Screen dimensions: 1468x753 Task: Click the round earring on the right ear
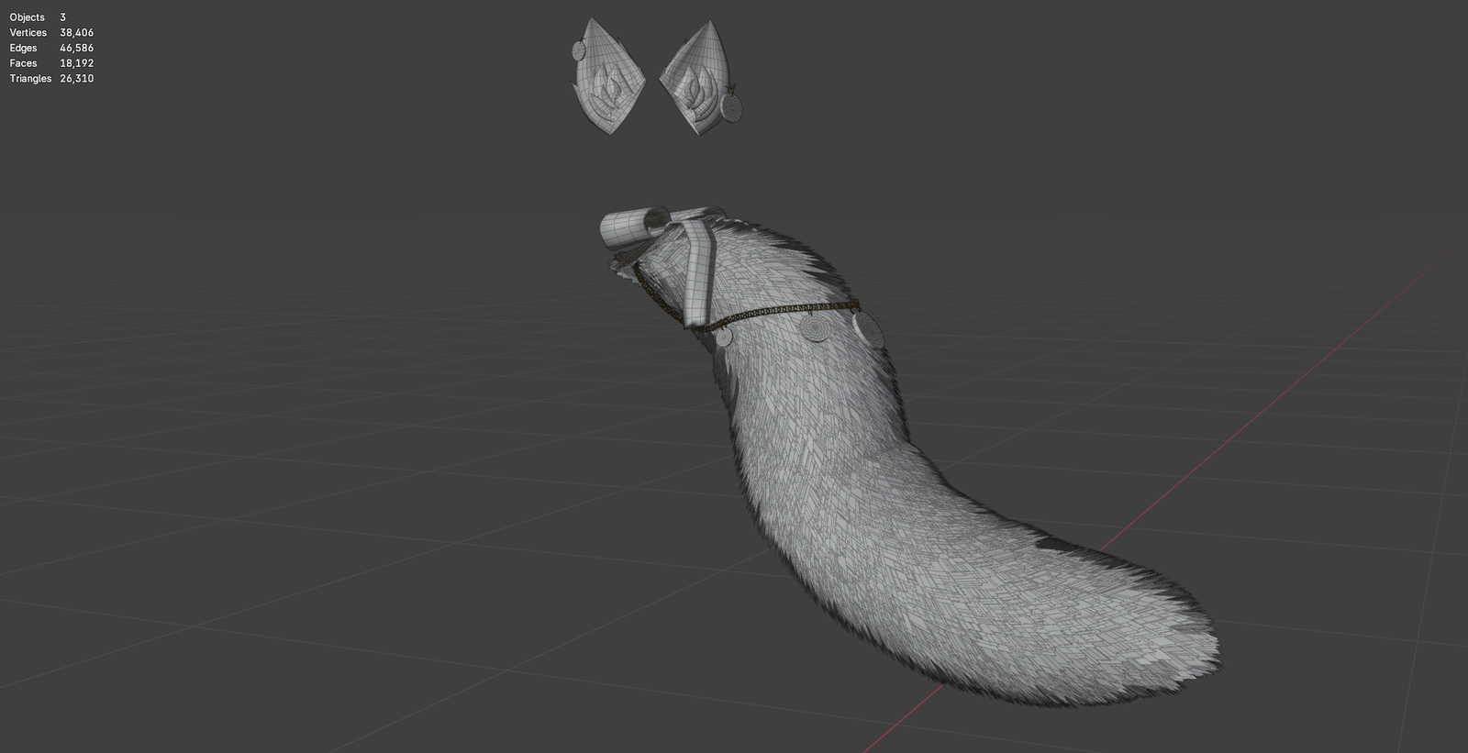733,106
